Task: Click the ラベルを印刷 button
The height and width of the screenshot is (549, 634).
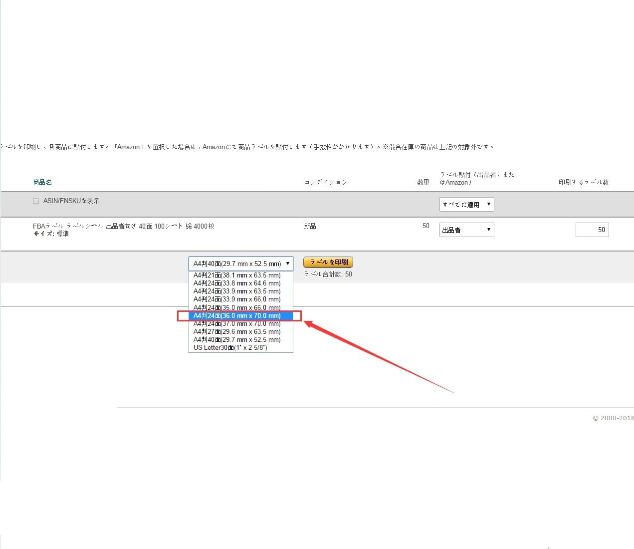Action: pyautogui.click(x=328, y=262)
